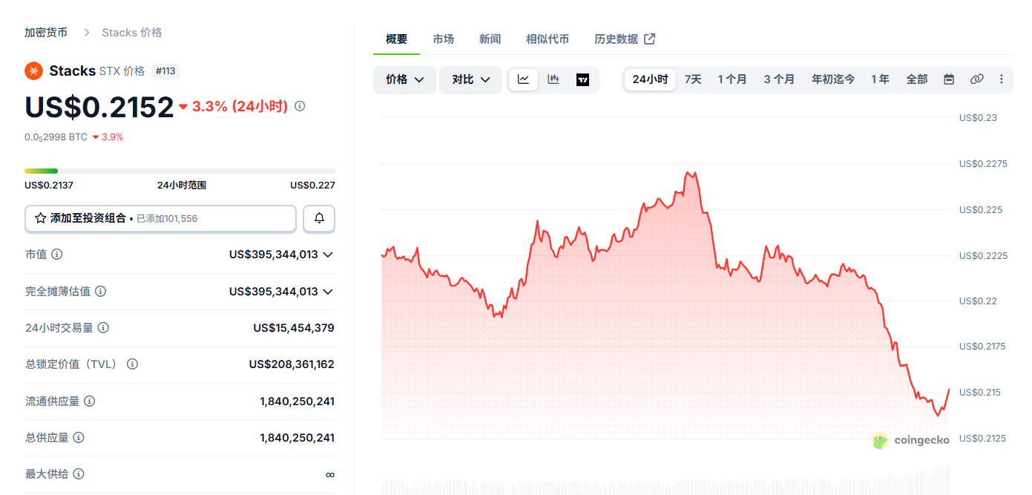Open the 对比 dropdown

point(470,79)
